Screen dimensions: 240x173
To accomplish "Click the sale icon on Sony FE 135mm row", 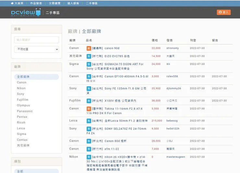I will pos(89,89).
